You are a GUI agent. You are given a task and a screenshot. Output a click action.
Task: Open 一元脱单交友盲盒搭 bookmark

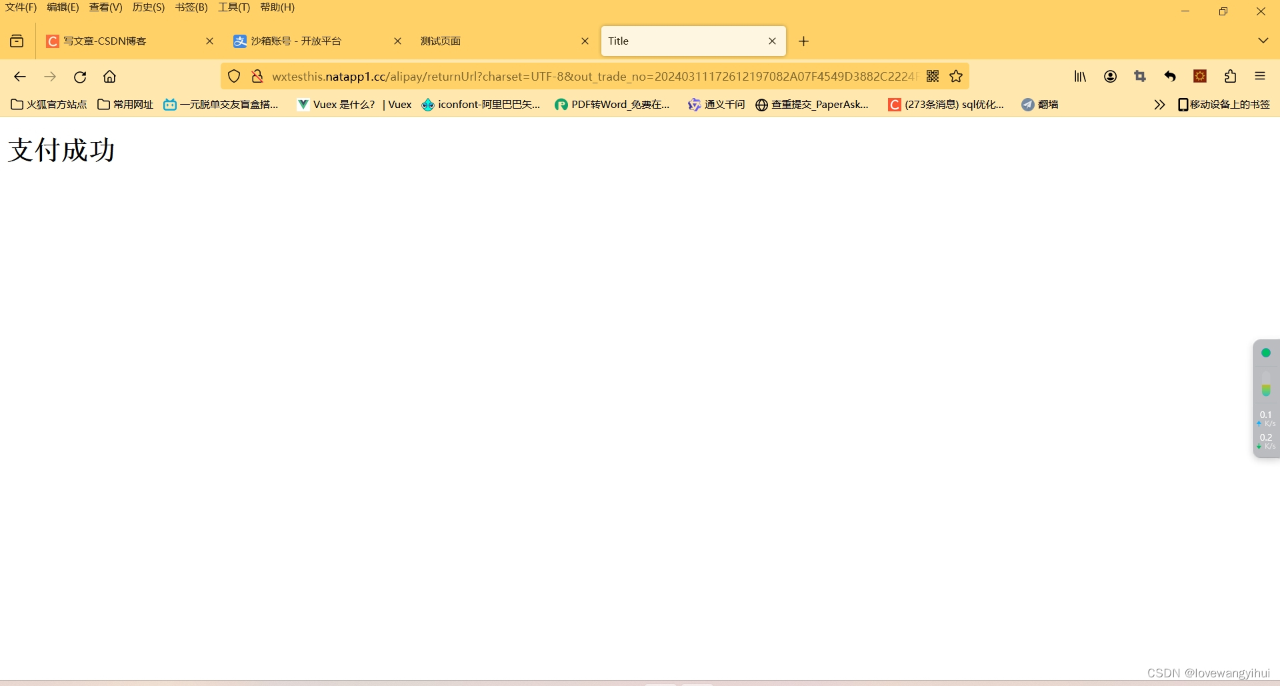click(221, 105)
